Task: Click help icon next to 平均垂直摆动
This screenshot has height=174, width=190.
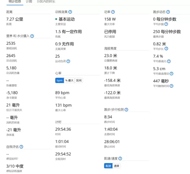Action: coord(171,74)
